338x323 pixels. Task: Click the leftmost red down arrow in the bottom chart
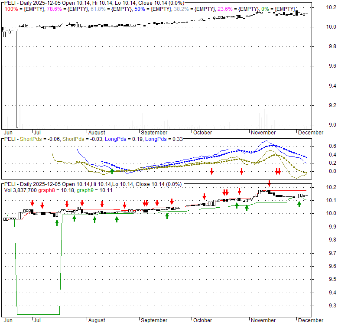(32, 203)
